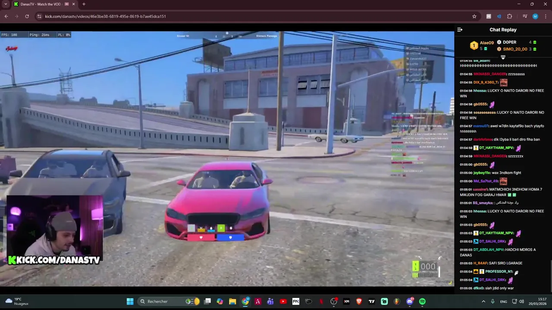552x310 pixels.
Task: Open File Explorer from the taskbar
Action: (232, 301)
